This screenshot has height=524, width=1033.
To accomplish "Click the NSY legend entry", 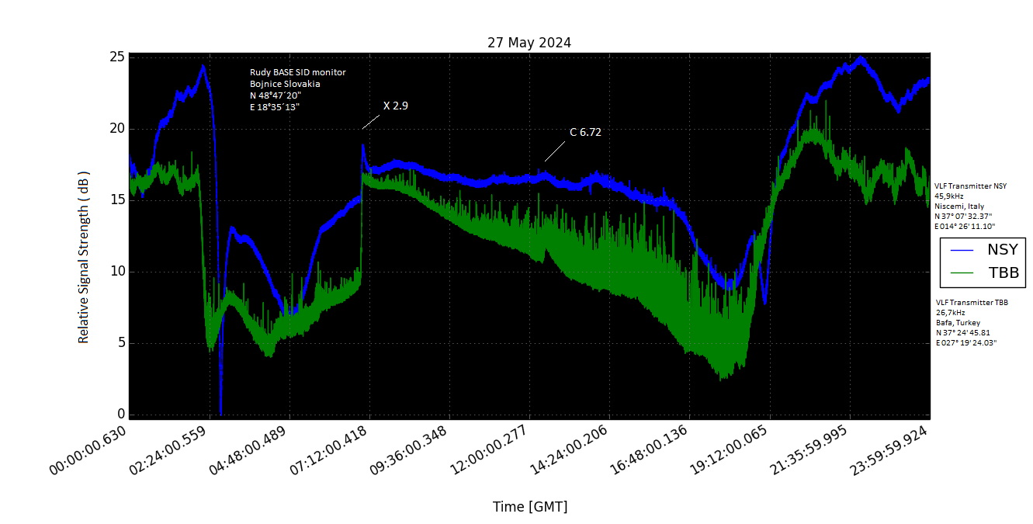I will 1002,250.
